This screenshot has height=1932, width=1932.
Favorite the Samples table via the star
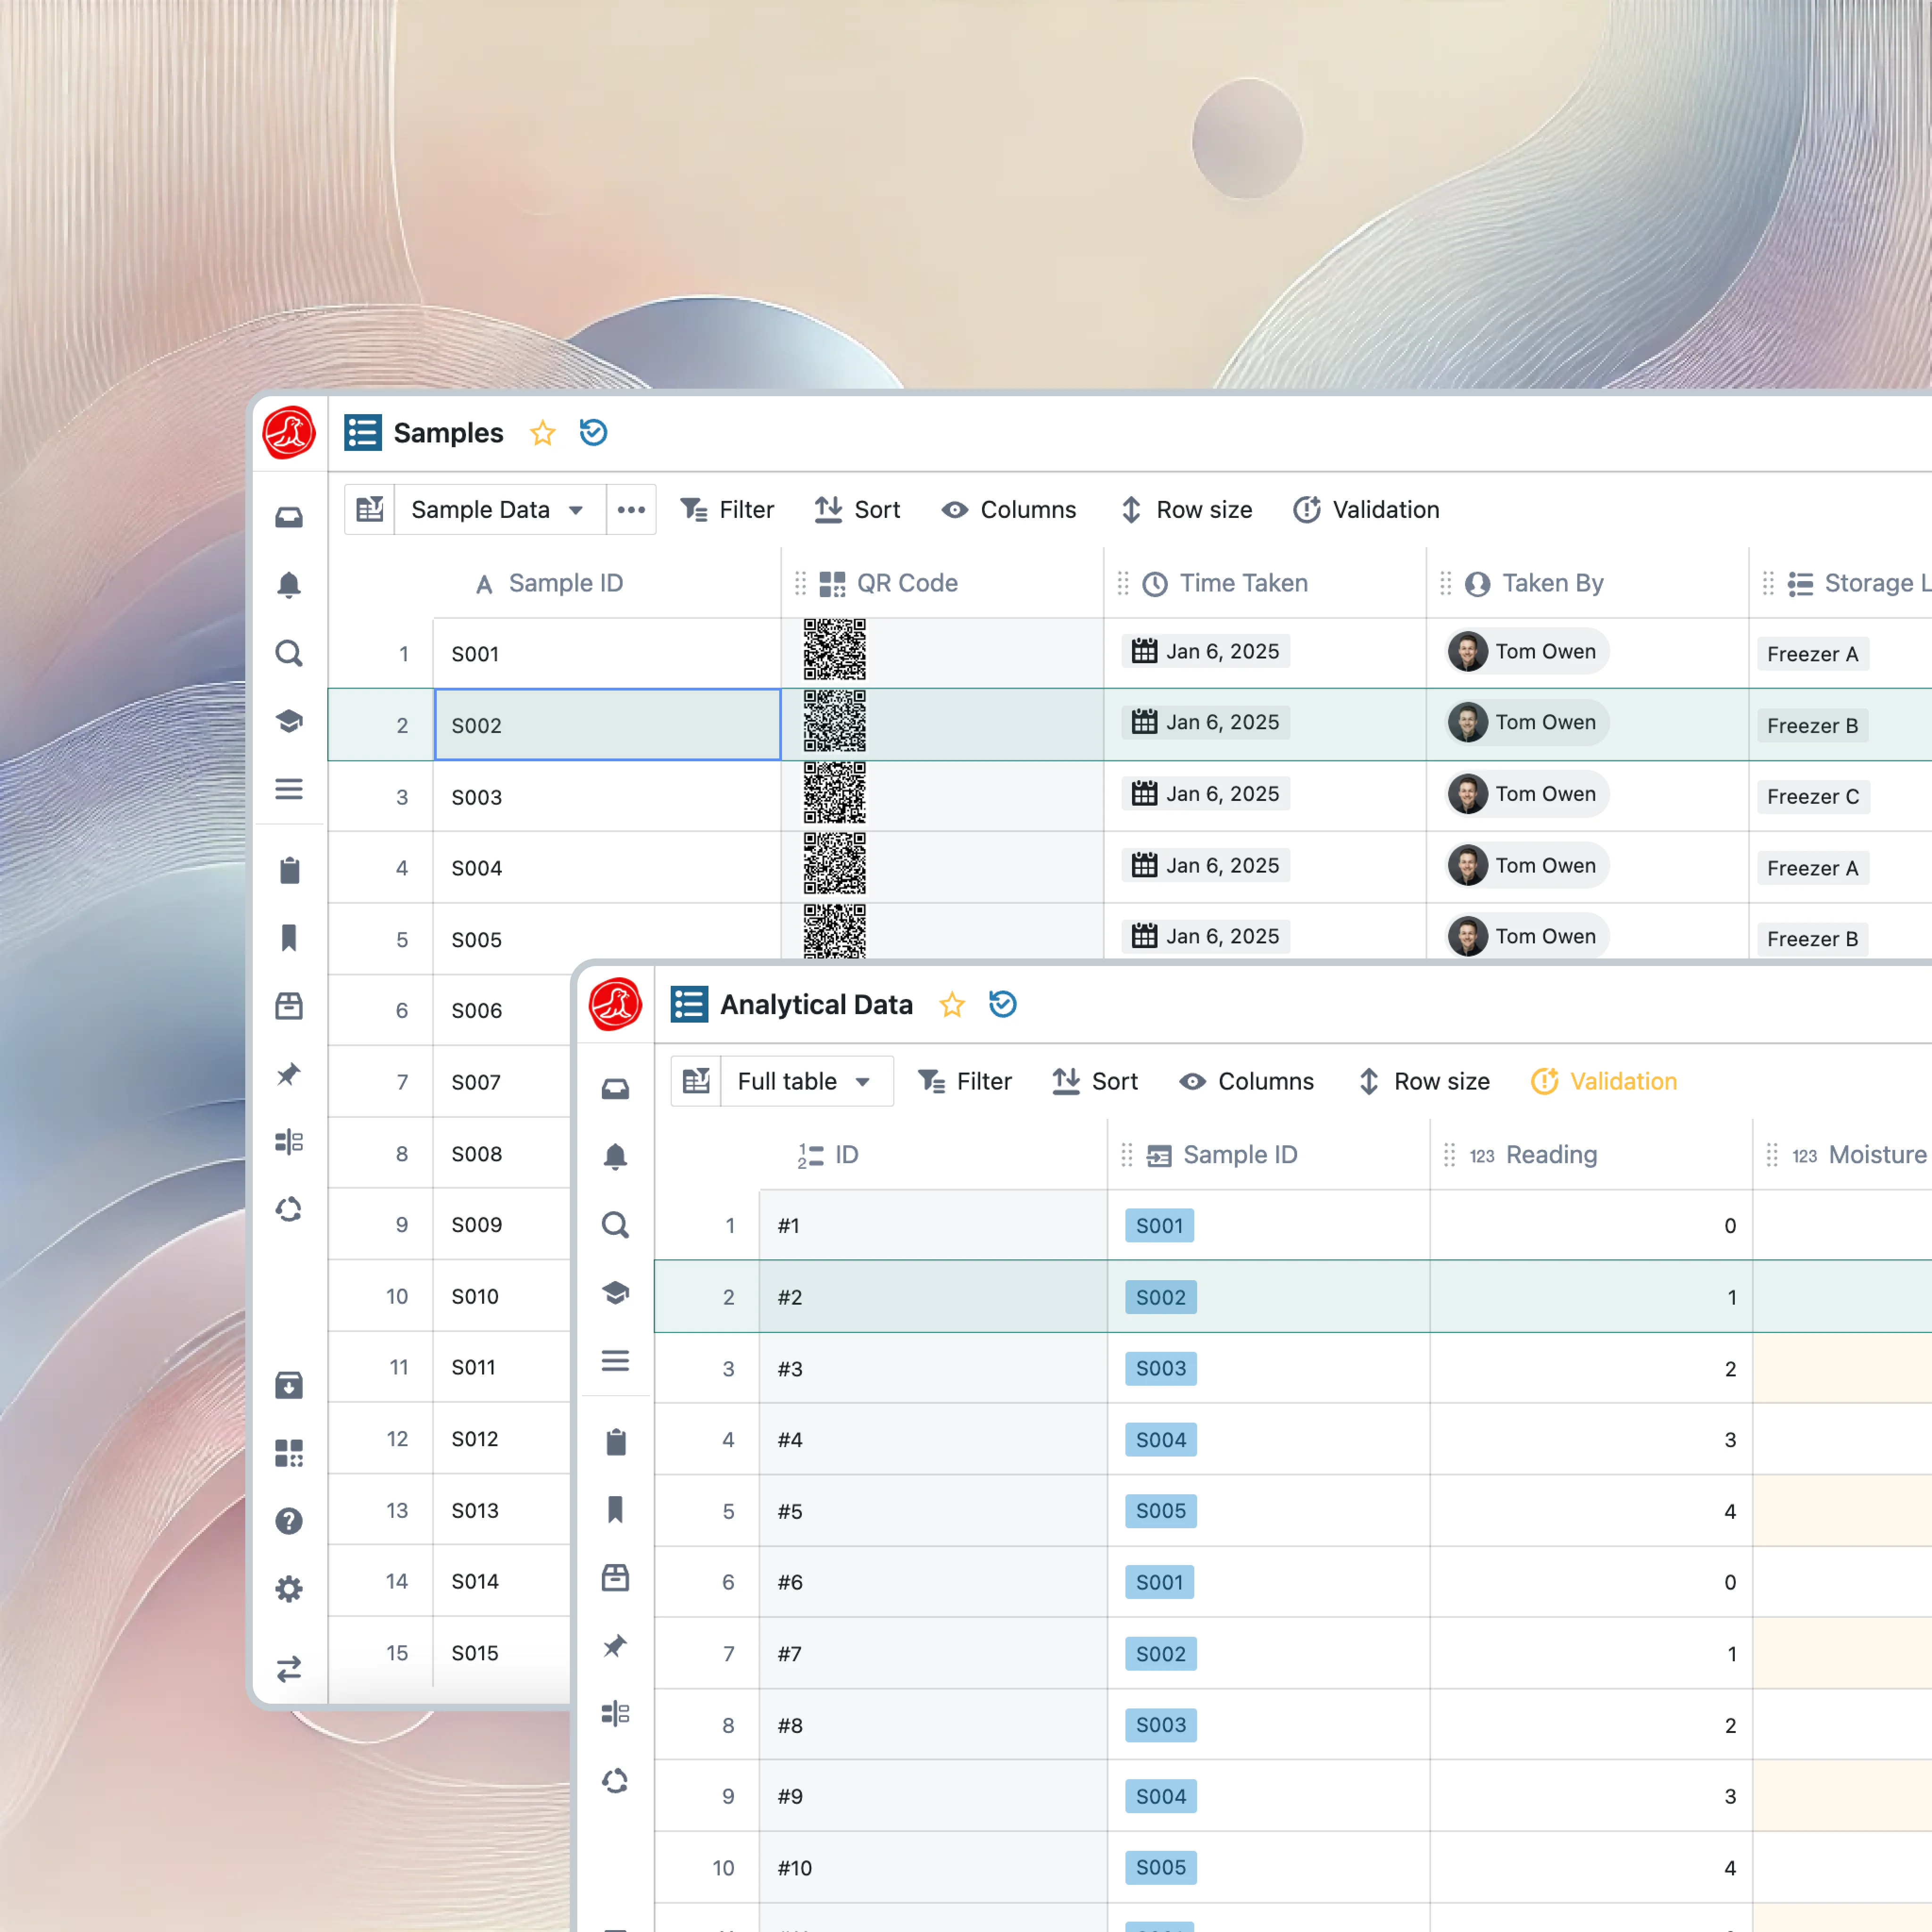point(542,433)
